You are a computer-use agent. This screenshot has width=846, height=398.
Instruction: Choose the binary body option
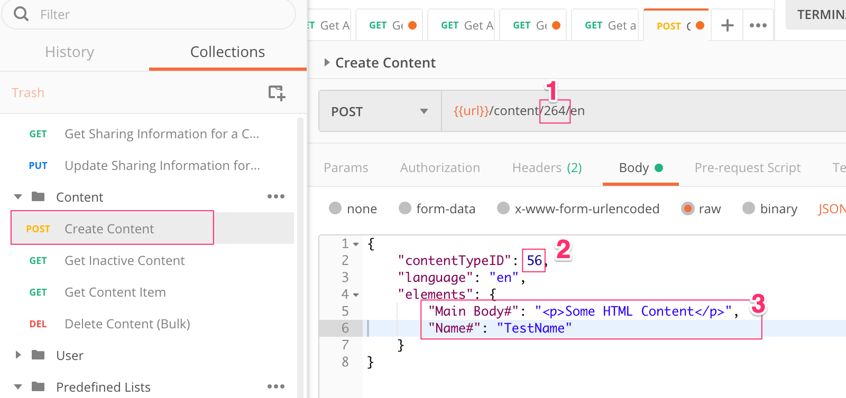click(749, 209)
